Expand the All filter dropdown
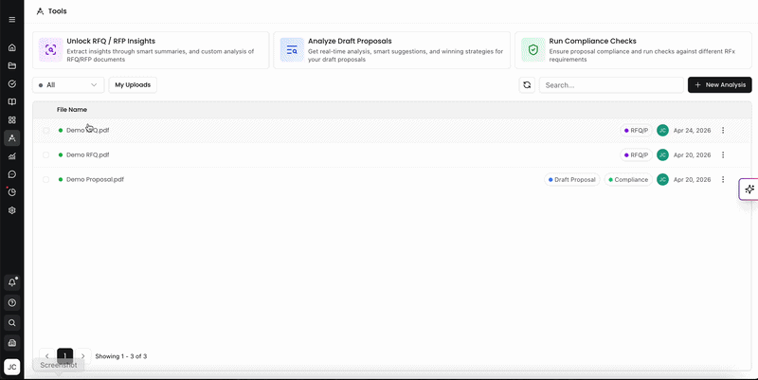758x380 pixels. 68,85
